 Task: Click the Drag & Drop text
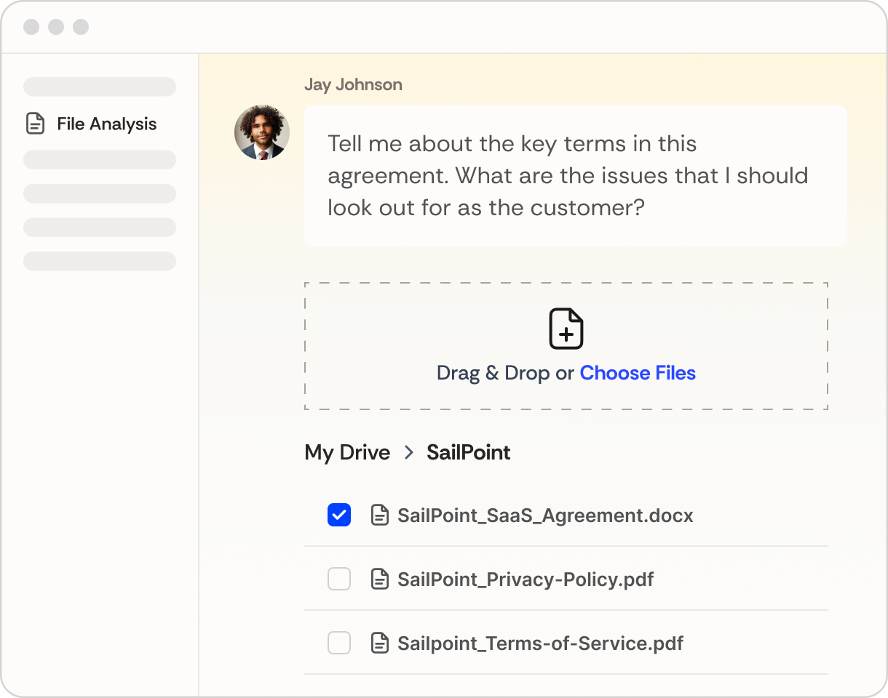click(493, 373)
